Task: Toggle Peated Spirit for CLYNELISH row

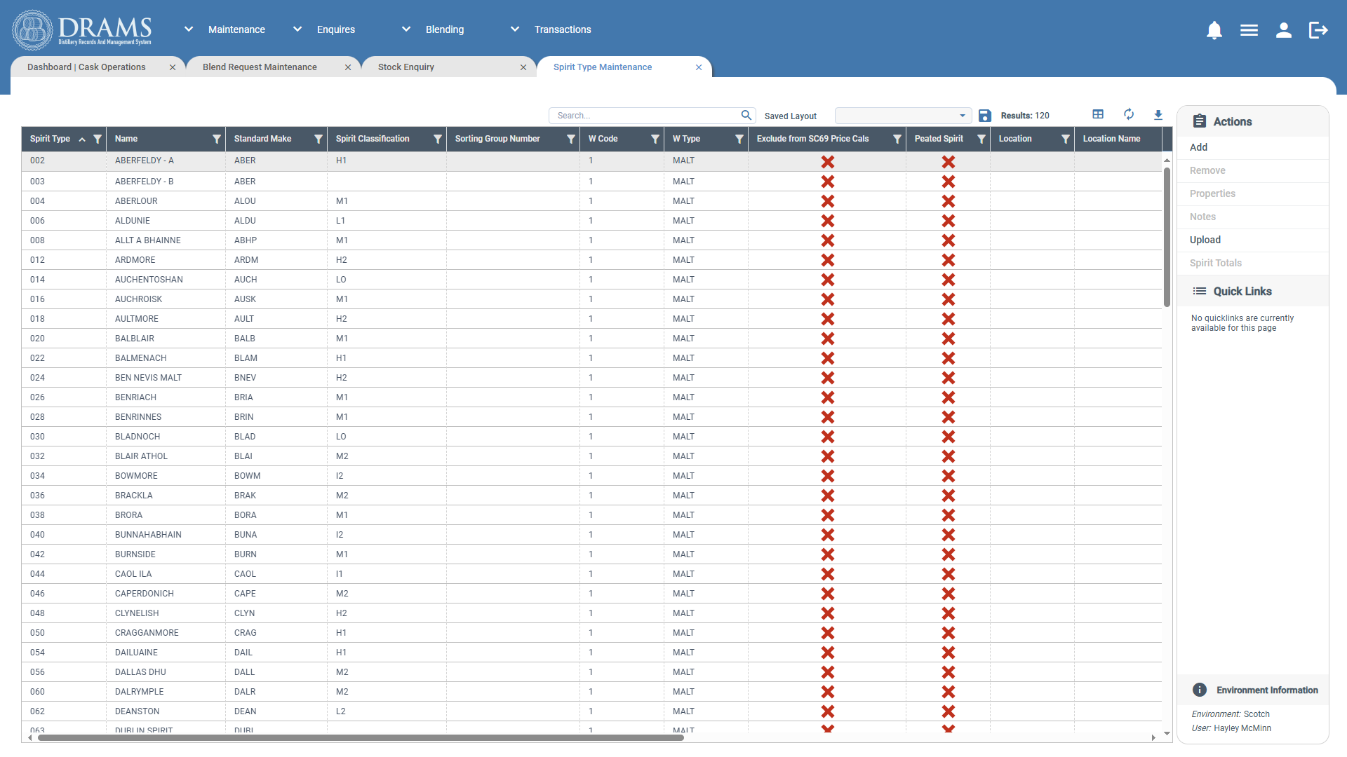Action: [949, 613]
